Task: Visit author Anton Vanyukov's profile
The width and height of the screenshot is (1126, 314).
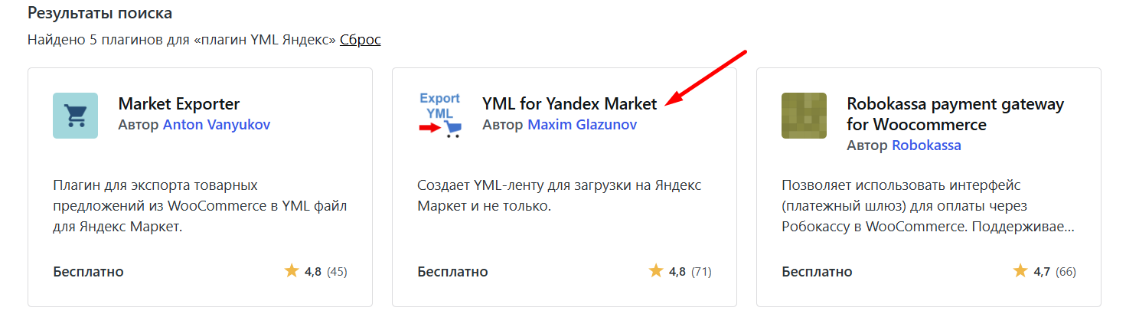Action: [x=217, y=124]
